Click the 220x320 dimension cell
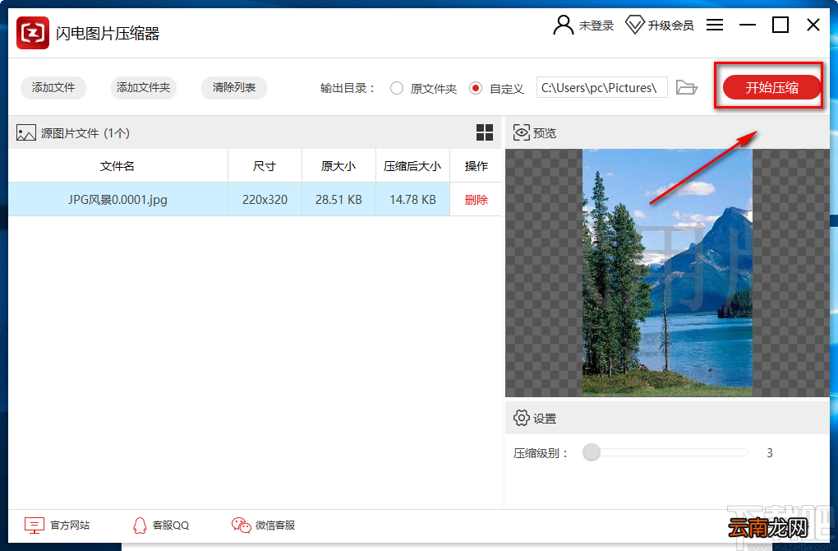The image size is (838, 551). point(265,200)
